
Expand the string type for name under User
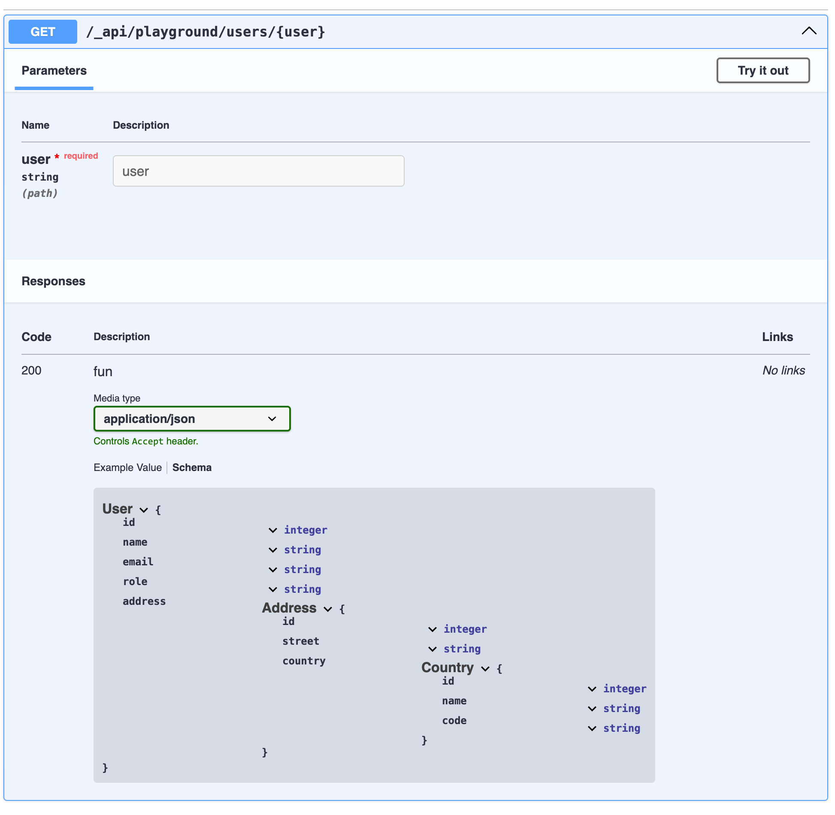273,550
